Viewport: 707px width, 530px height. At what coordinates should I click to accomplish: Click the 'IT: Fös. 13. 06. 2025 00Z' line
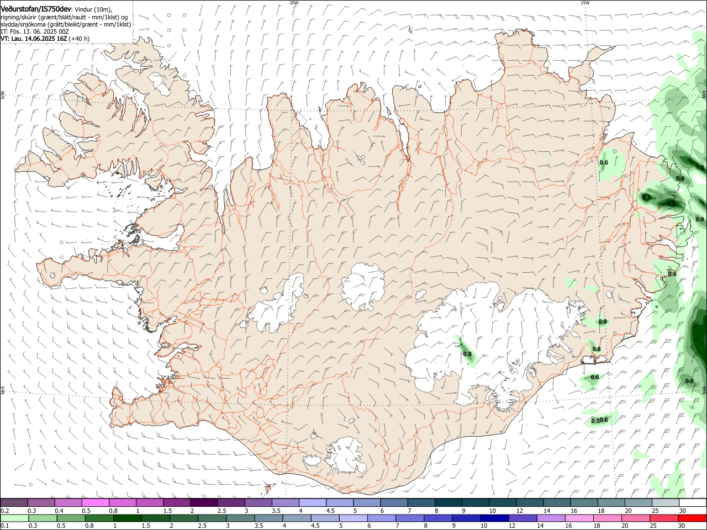point(34,31)
